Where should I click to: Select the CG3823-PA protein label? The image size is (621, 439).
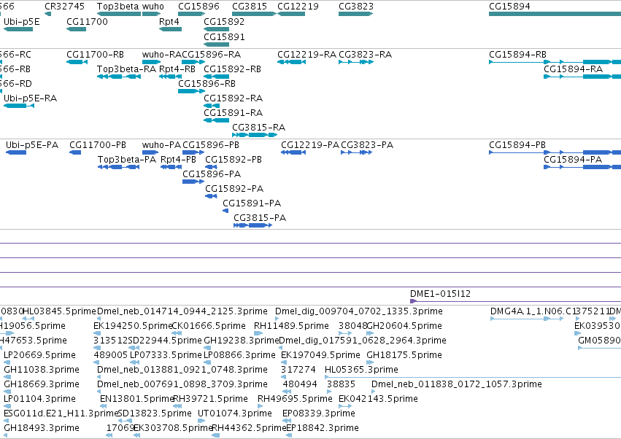point(367,145)
